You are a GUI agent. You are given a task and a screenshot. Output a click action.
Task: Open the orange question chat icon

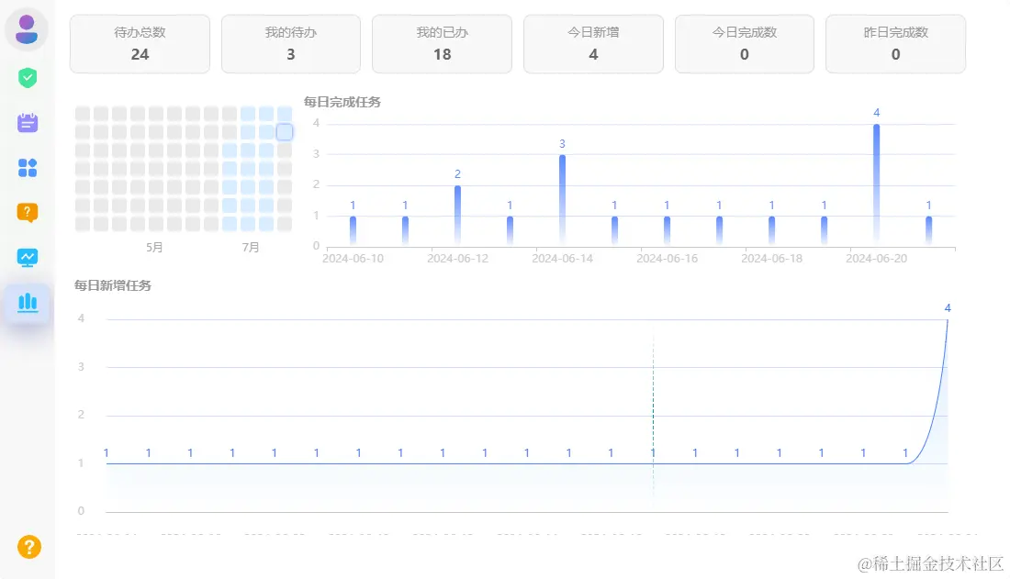point(27,212)
